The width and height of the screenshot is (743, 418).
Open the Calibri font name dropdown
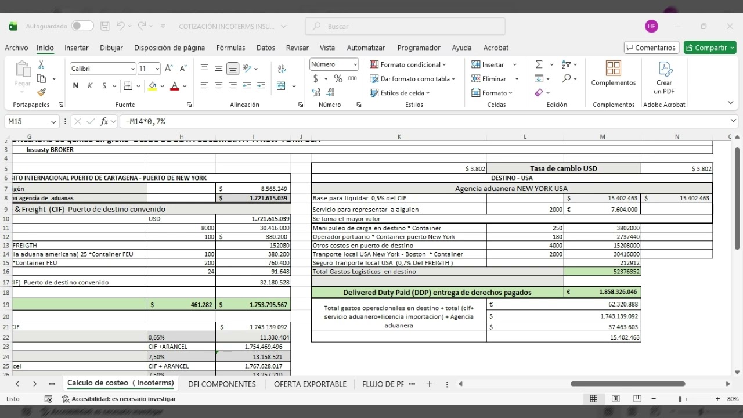point(132,69)
